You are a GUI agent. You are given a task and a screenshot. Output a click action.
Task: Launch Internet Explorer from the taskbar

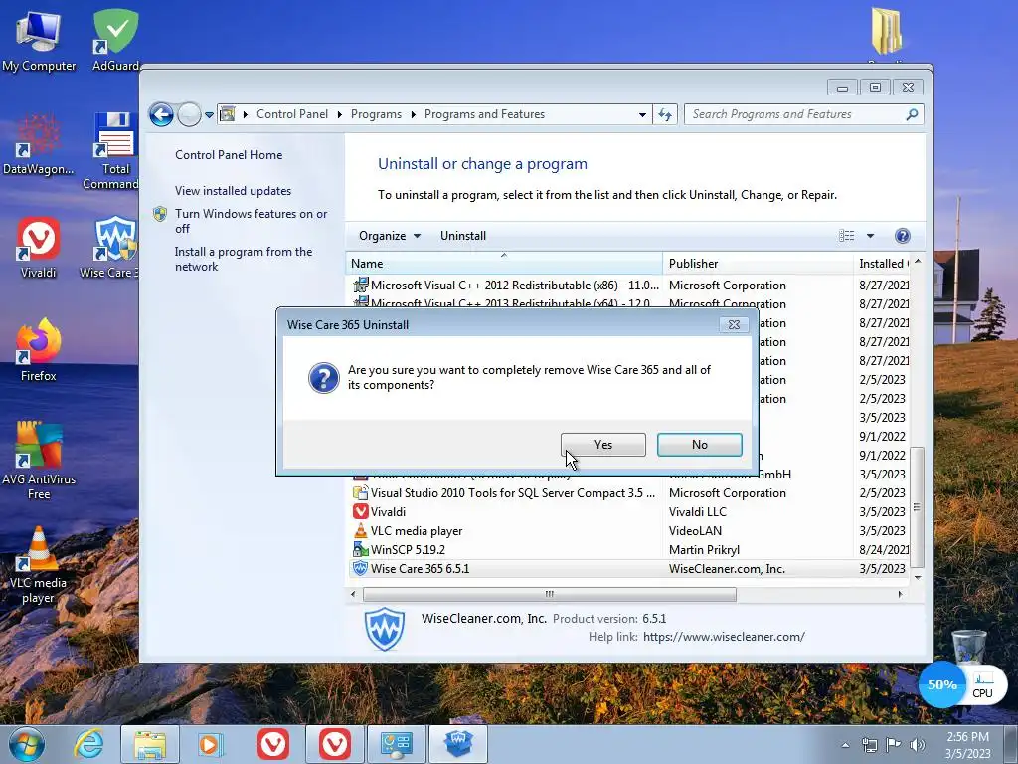(88, 744)
